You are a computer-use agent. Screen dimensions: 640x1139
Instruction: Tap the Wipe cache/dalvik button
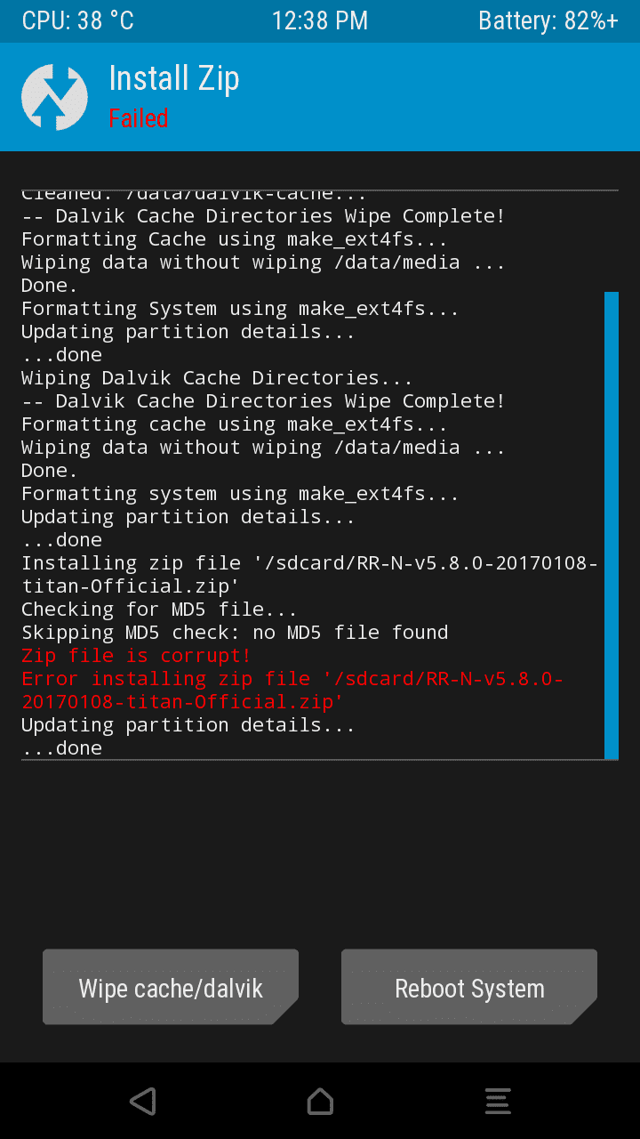[x=171, y=988]
